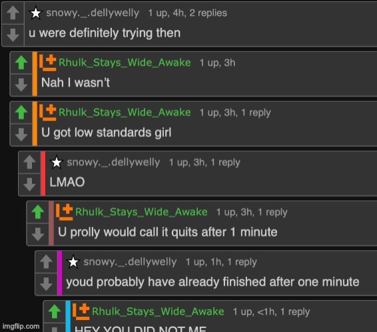Toggle upvote on the "call it quits" comment
The height and width of the screenshot is (332, 377).
38,212
